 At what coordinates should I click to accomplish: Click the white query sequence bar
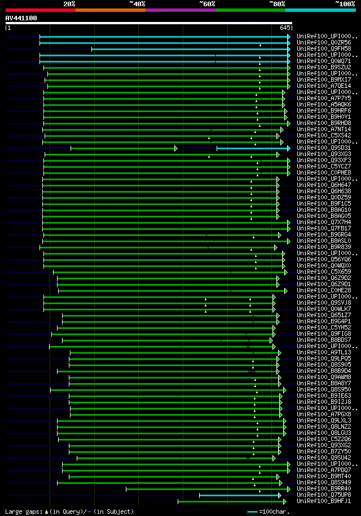pos(148,23)
